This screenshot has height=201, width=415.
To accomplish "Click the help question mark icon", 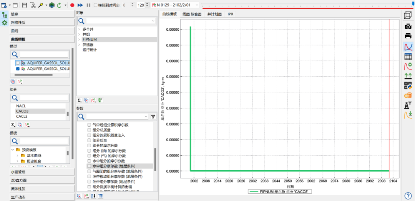I will [x=408, y=196].
